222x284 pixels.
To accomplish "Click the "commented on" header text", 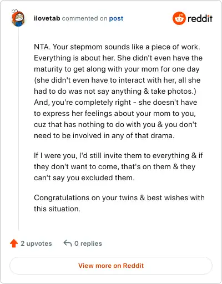I will [84, 18].
